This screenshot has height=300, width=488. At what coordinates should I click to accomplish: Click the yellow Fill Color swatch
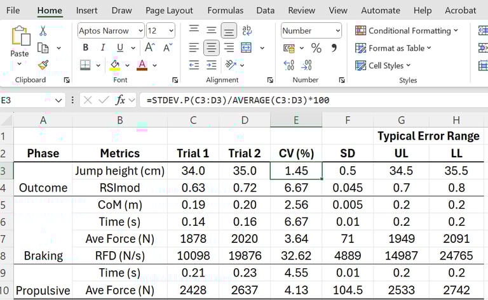pyautogui.click(x=115, y=65)
